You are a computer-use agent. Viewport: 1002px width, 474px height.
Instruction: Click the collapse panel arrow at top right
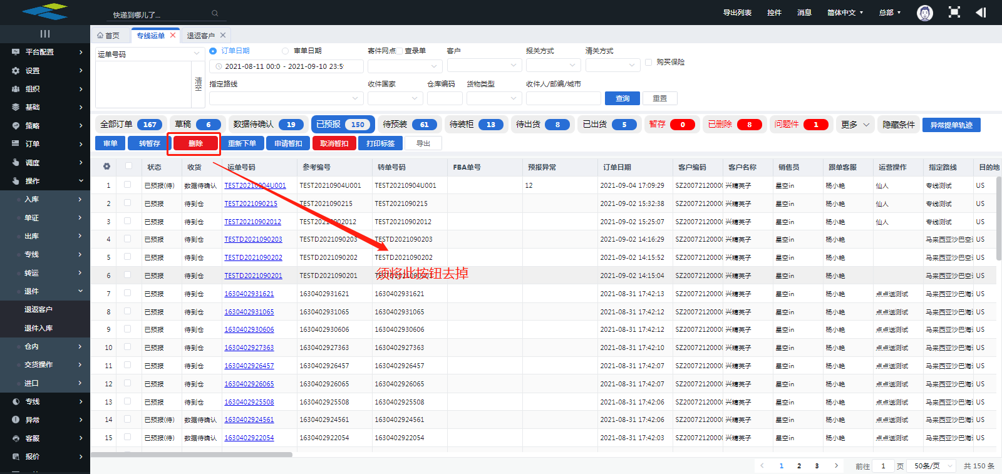[981, 13]
